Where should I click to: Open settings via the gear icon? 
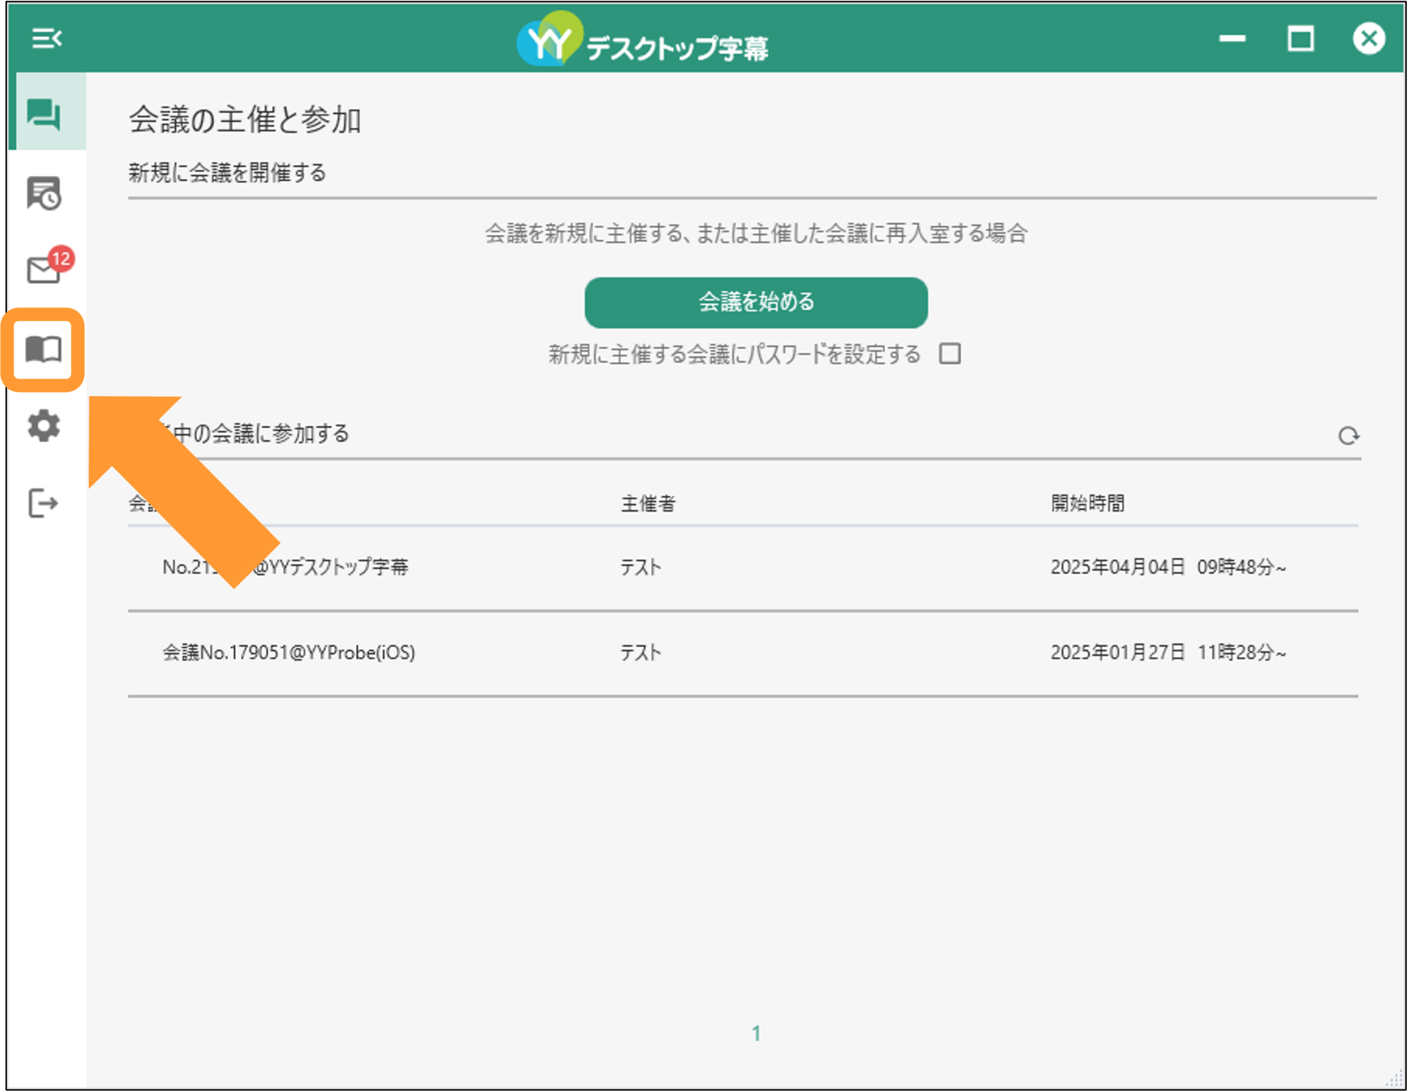coord(44,426)
